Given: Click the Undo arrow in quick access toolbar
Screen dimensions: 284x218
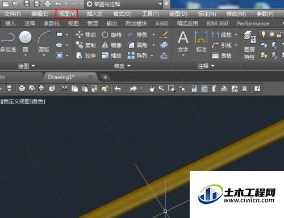Looking at the screenshot, I should click(58, 3).
